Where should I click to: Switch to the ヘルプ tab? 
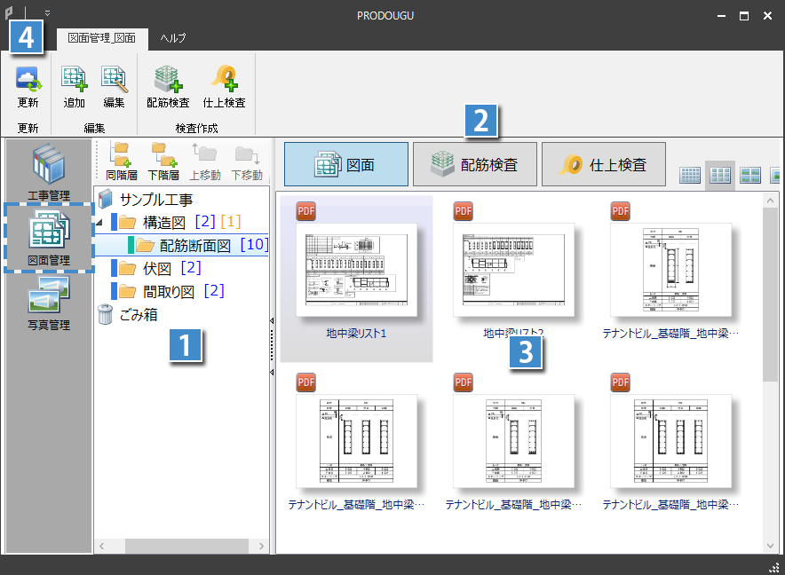171,39
